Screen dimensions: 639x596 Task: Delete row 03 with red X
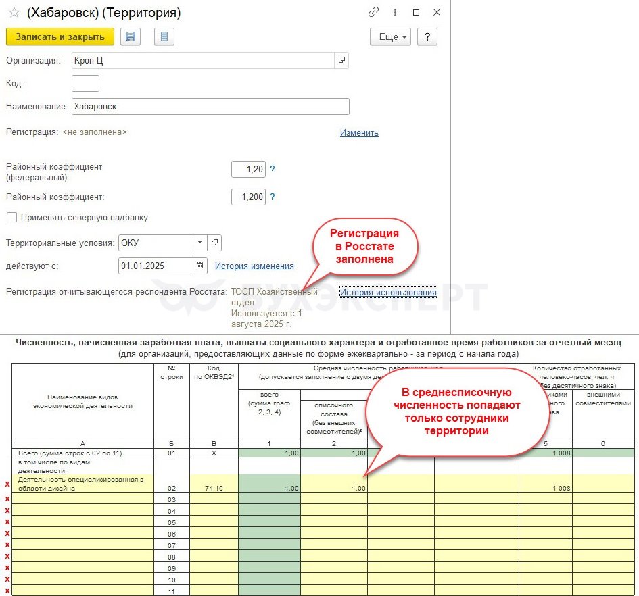click(7, 499)
